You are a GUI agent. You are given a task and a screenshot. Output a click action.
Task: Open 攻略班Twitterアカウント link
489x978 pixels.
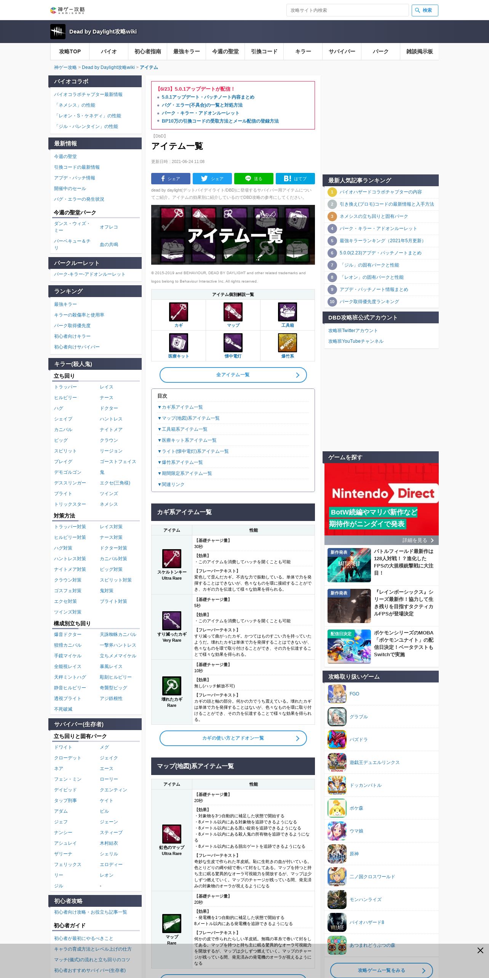(x=353, y=331)
